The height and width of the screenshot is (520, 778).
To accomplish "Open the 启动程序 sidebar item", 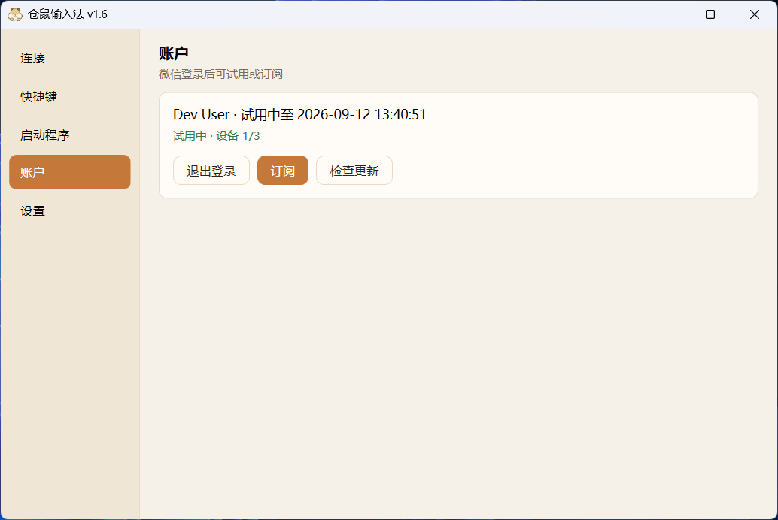I will pos(69,135).
